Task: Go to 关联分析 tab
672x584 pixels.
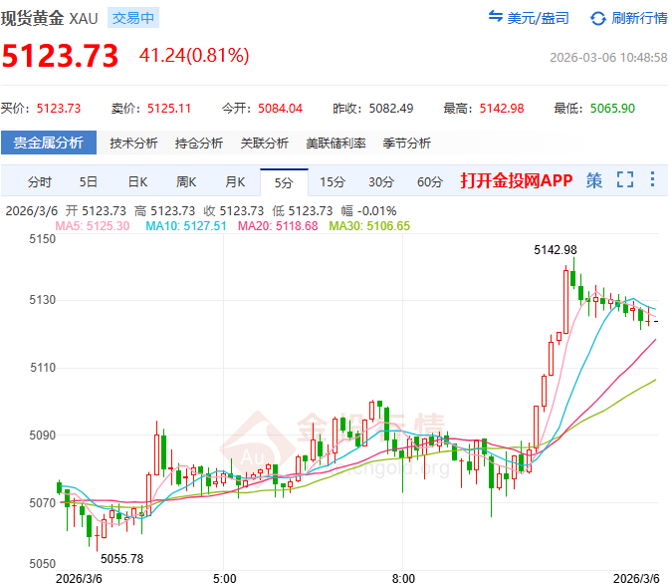Action: click(x=265, y=143)
